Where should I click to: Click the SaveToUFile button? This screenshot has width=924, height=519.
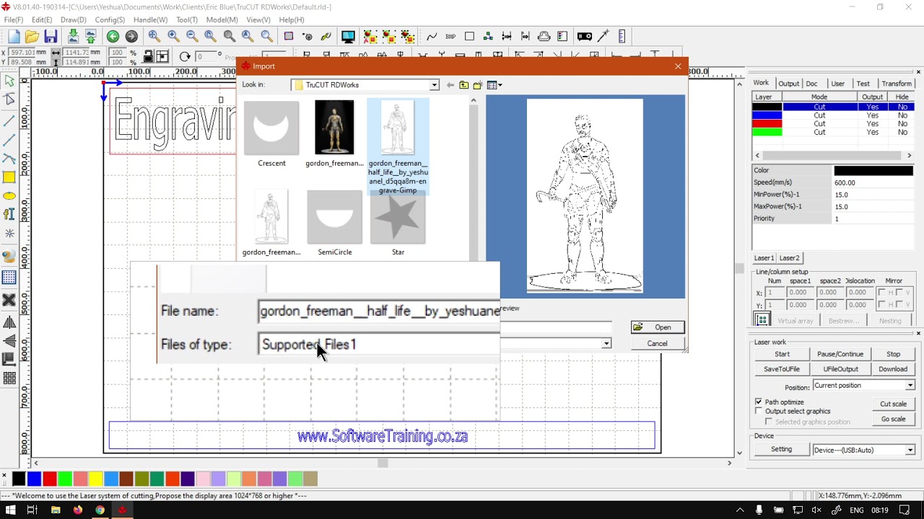[782, 369]
